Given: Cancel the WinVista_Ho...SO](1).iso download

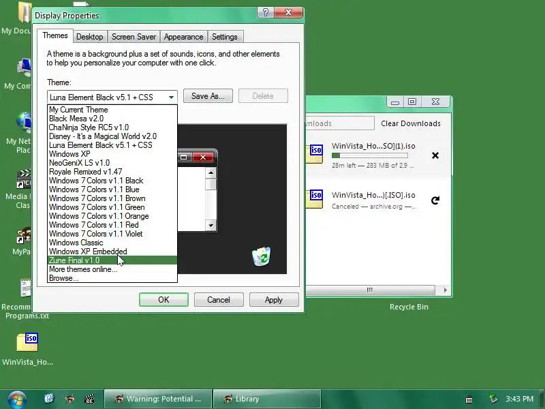Looking at the screenshot, I should click(x=435, y=155).
